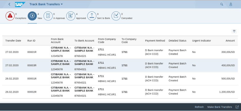The height and width of the screenshot is (111, 241).
Task: Select the row with amount 1.200,00USD
Action: 120,92
